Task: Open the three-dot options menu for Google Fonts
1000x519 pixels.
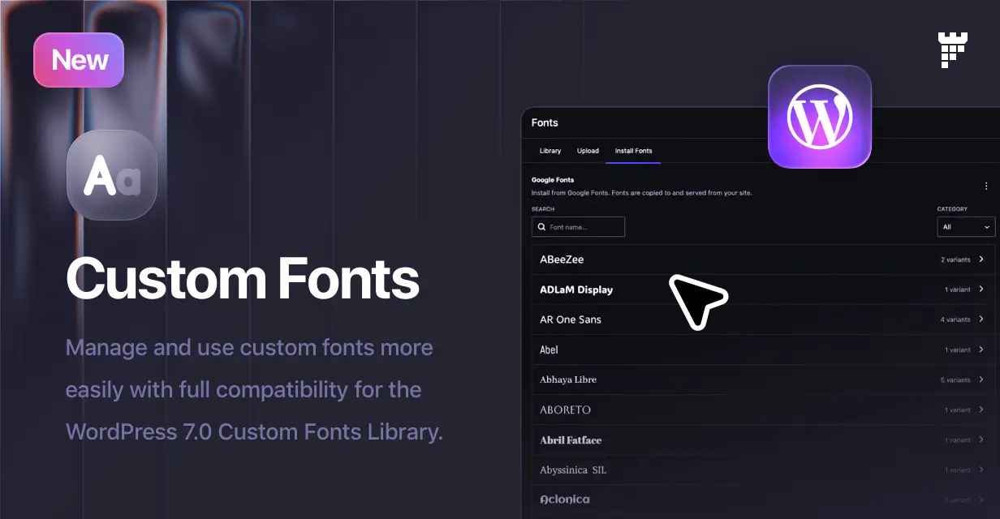Action: pyautogui.click(x=986, y=186)
